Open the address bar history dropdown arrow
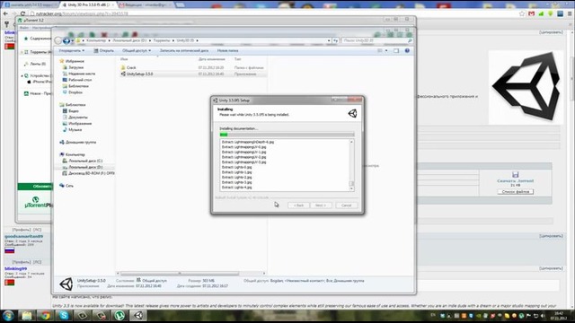This screenshot has height=323, width=575. 329,40
